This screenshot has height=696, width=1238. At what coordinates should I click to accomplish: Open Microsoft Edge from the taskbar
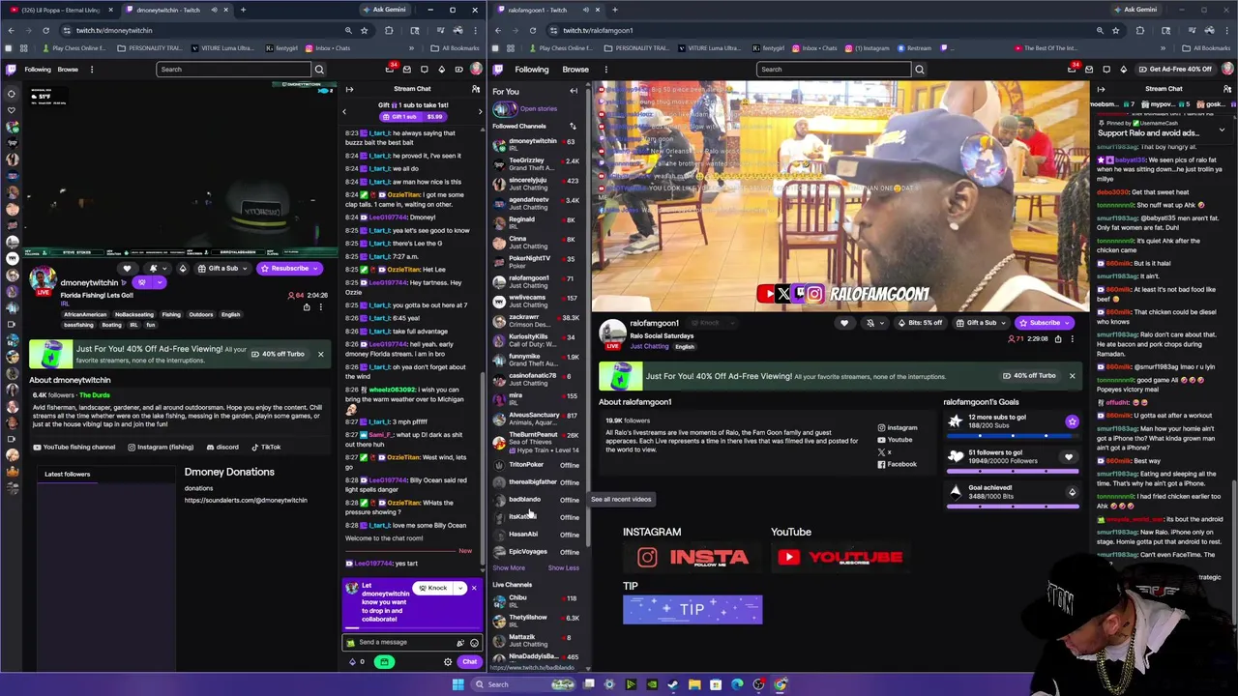[x=737, y=684]
